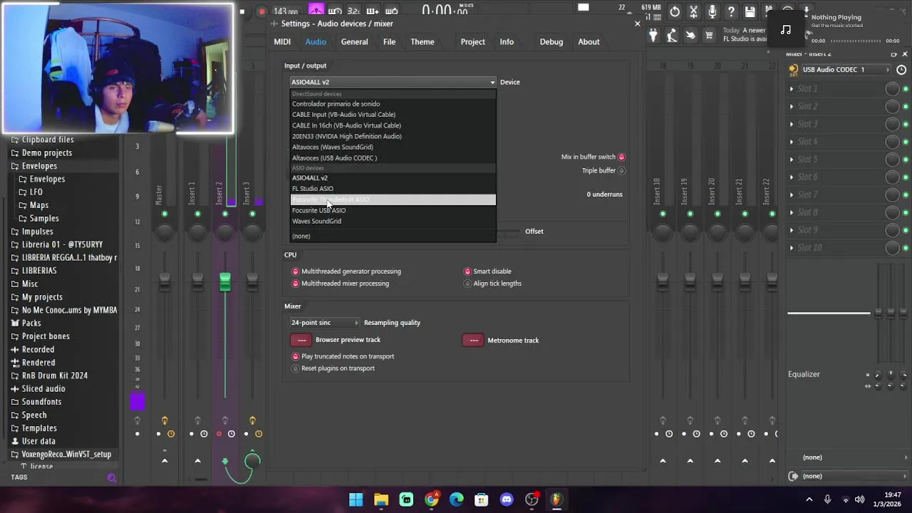Select Waves SoundGrid ASIO device
Viewport: 912px width, 513px height.
pos(393,222)
